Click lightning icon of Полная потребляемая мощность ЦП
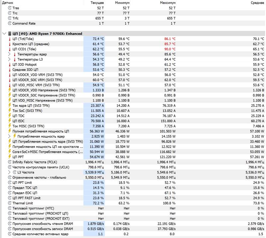266x238 pixels. coord(10,131)
